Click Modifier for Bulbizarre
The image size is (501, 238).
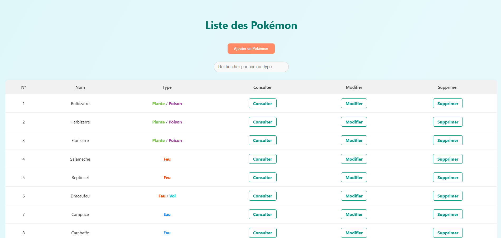(x=354, y=103)
